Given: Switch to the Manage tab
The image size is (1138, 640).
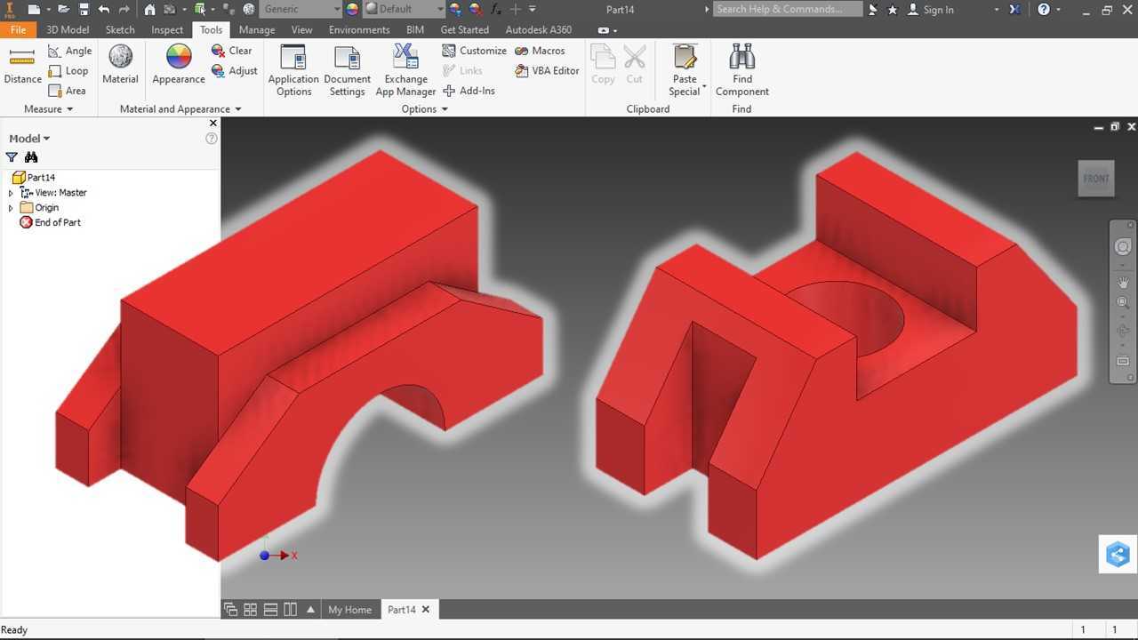Looking at the screenshot, I should 257,29.
